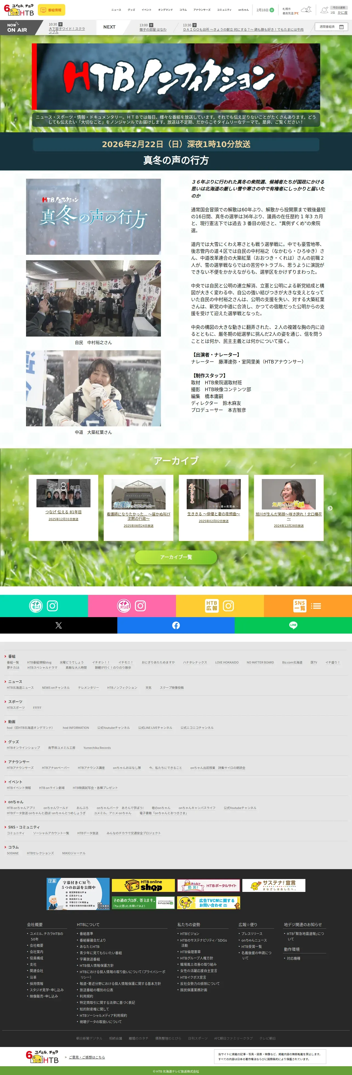Open the X (Twitter) share icon
This screenshot has width=352, height=1075.
point(58,625)
